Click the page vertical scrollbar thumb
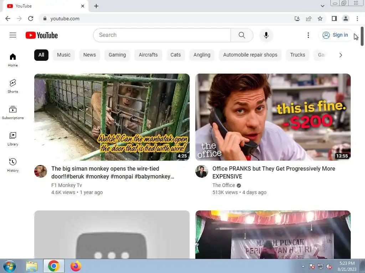 362,36
